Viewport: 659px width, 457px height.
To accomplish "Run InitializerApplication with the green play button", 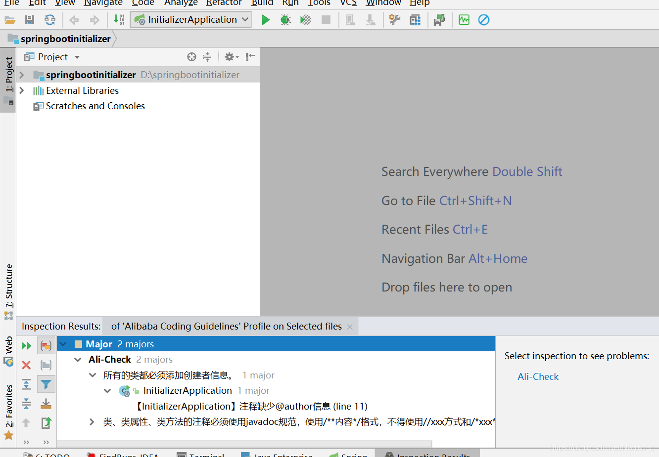I will click(x=266, y=20).
